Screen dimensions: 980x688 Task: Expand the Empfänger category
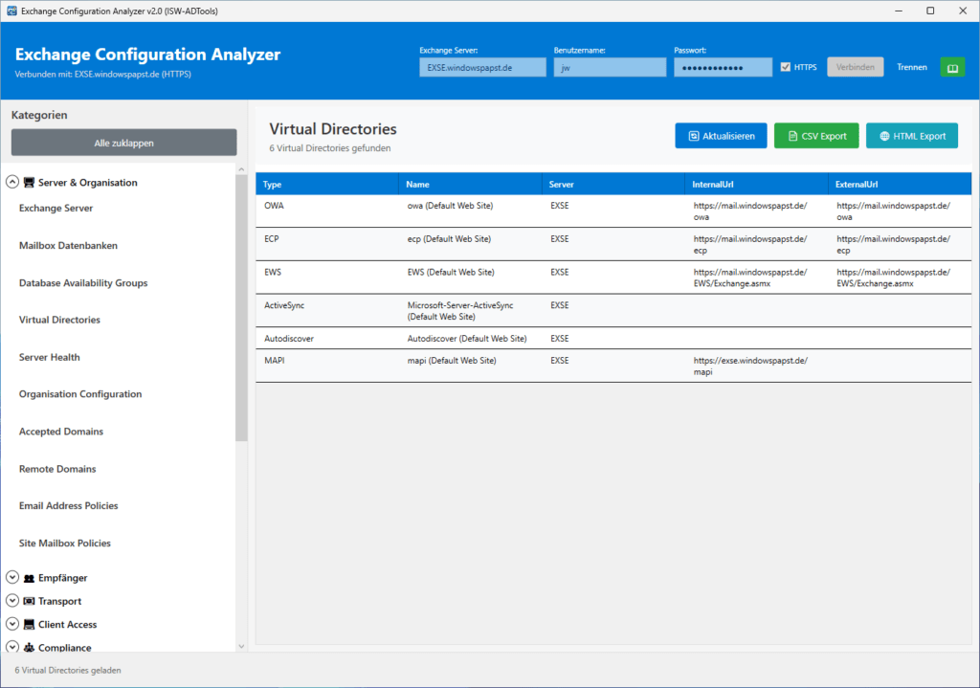point(11,577)
